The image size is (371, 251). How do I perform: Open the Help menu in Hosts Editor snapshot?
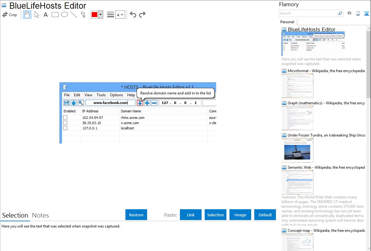(131, 95)
